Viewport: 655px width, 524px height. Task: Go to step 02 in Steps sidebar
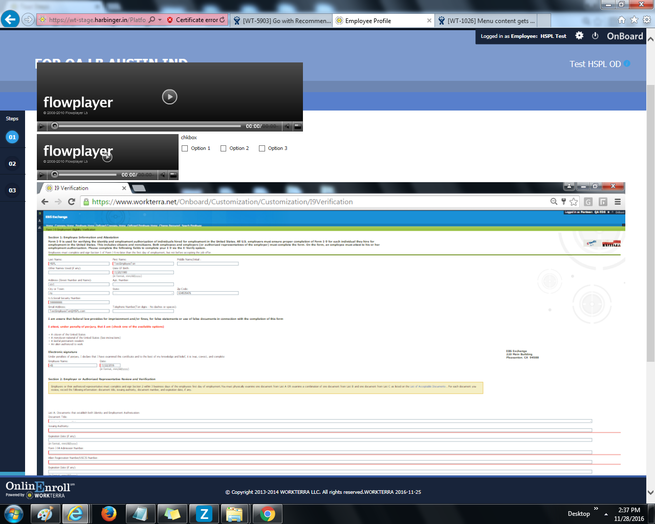tap(12, 164)
